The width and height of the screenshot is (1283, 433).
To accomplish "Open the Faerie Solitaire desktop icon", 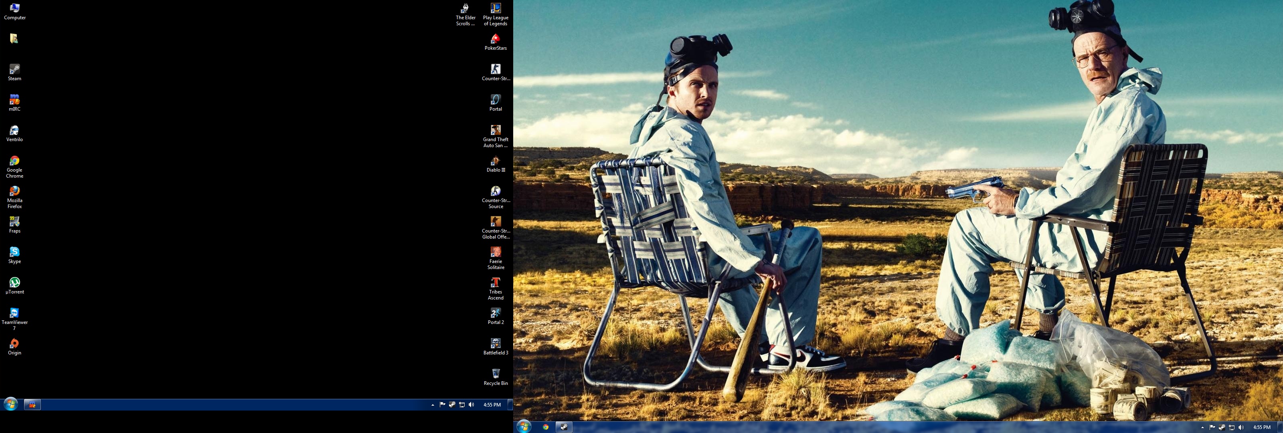I will 496,258.
